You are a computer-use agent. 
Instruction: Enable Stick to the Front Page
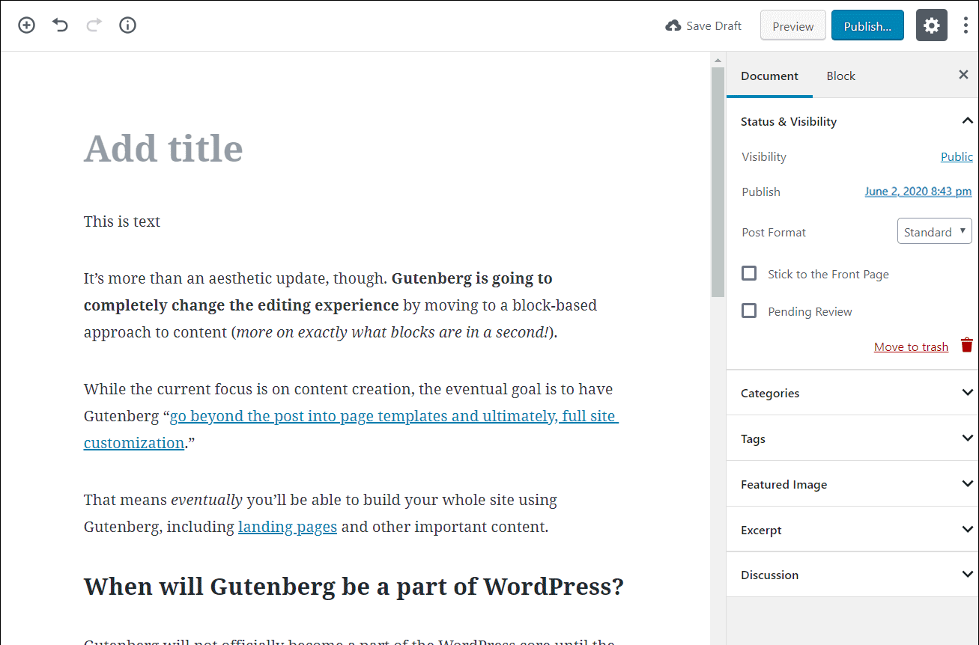click(749, 273)
